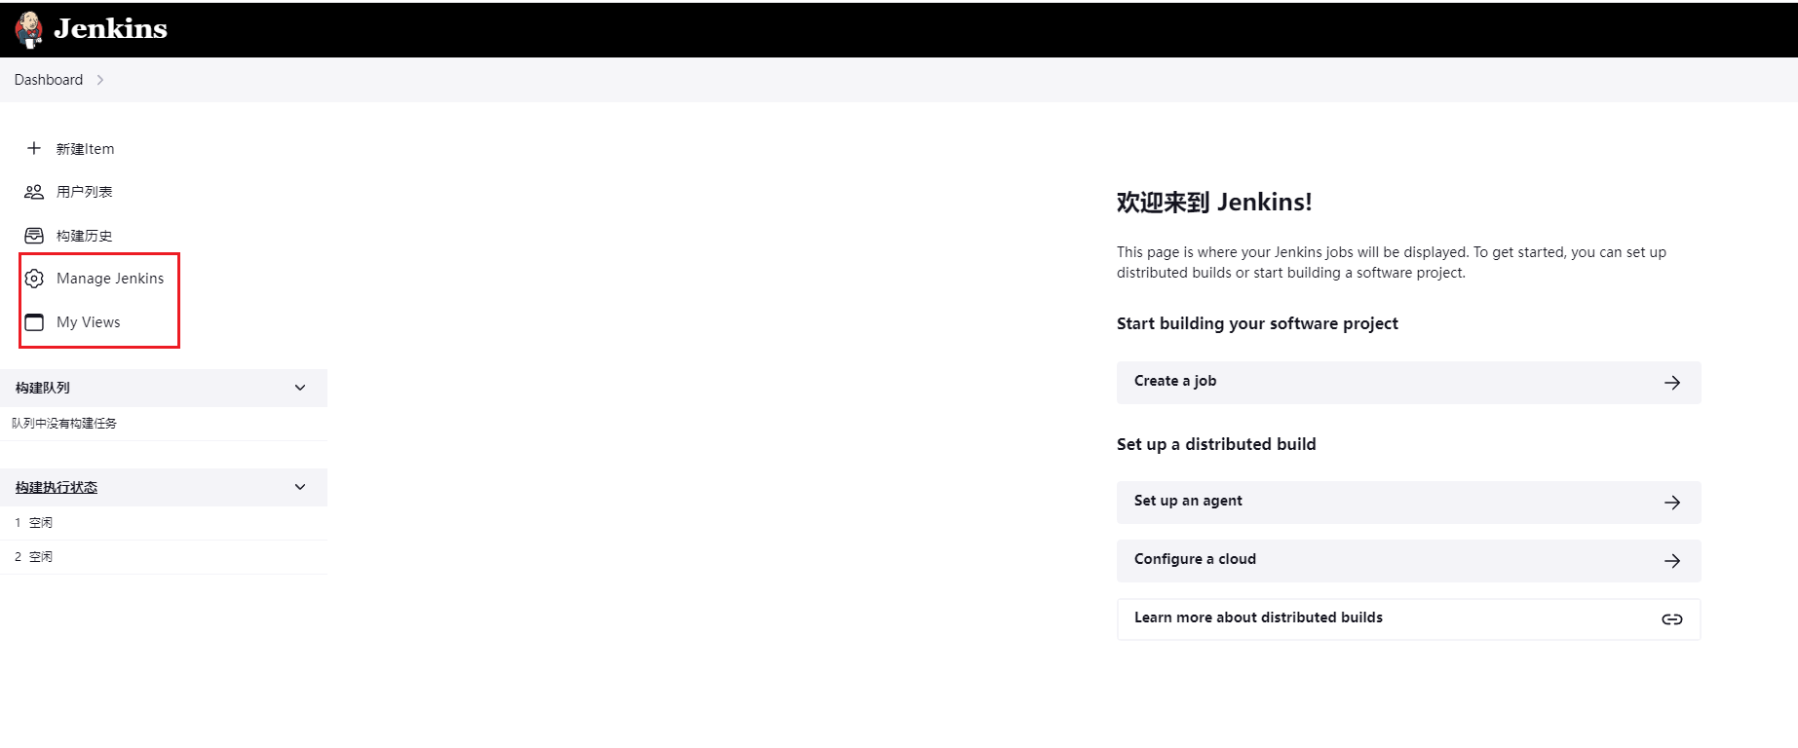1798x748 pixels.
Task: Open Learn more about distributed builds
Action: [x=1408, y=619]
